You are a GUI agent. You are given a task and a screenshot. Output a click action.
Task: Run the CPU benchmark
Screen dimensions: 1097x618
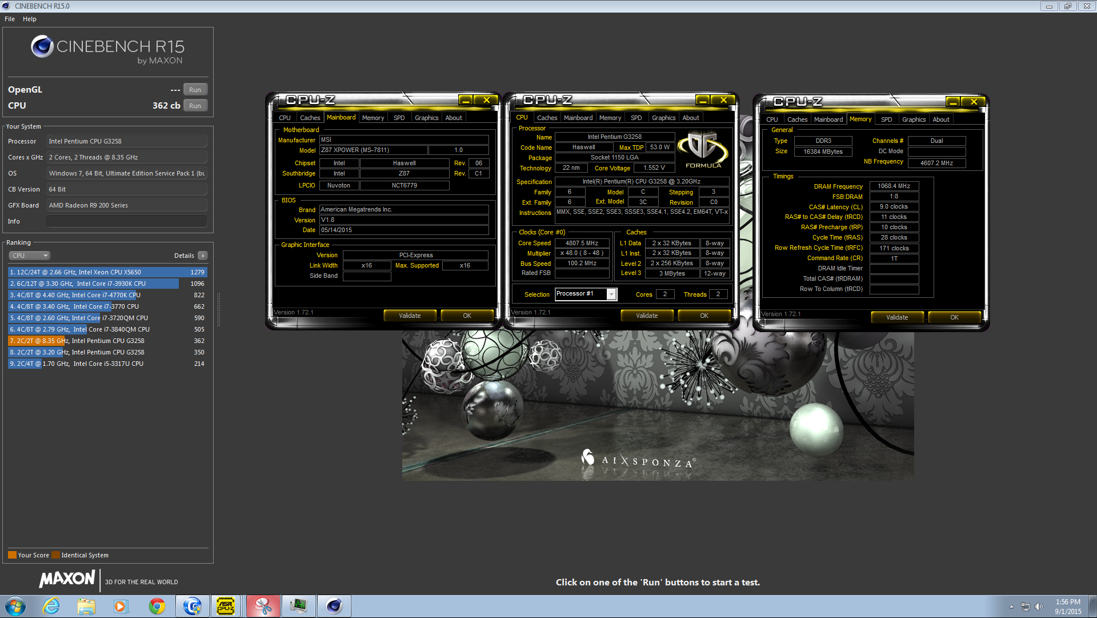[x=195, y=106]
